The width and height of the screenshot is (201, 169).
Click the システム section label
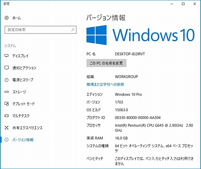(10, 46)
